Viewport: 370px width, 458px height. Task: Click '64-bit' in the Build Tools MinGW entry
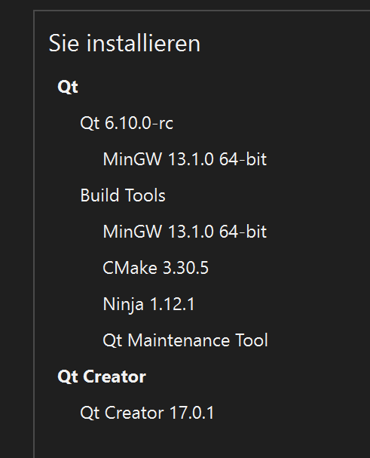click(x=243, y=232)
